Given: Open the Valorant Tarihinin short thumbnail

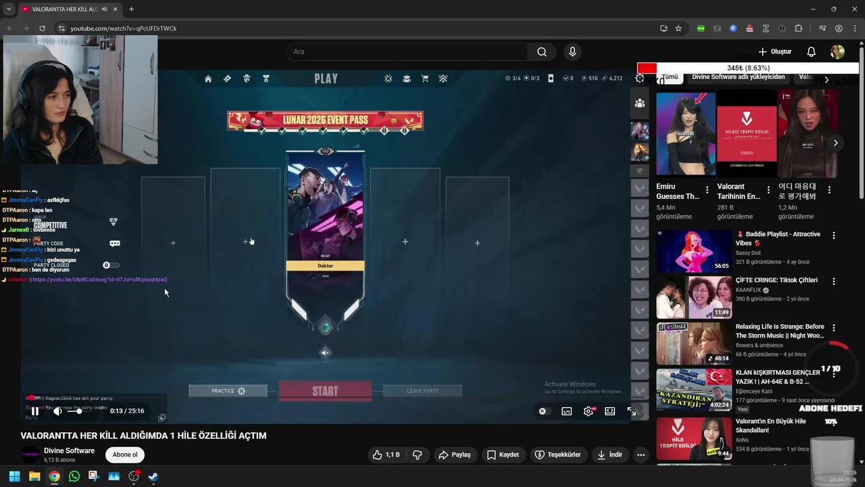Looking at the screenshot, I should click(x=747, y=134).
